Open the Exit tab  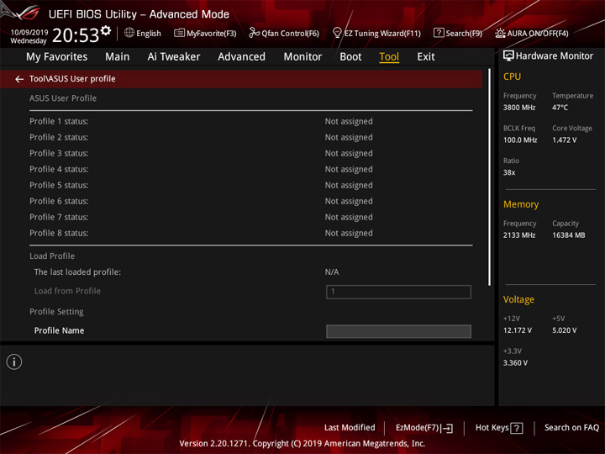425,57
